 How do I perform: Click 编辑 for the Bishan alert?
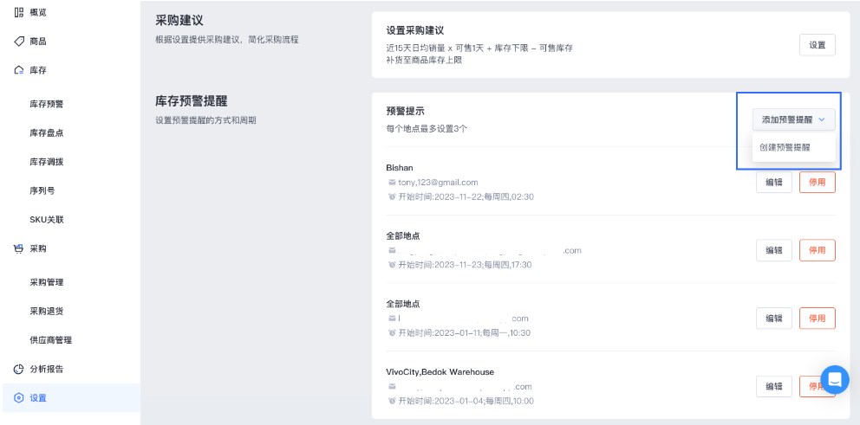click(774, 183)
